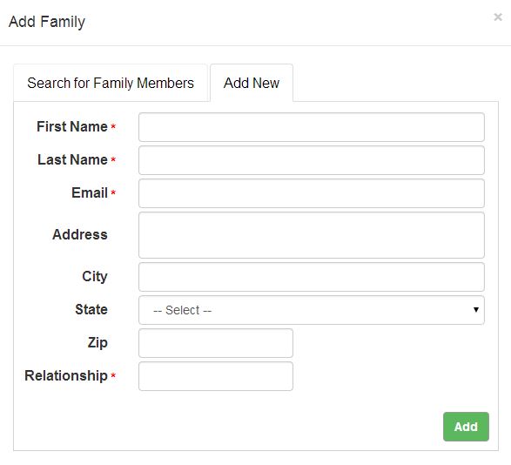
Task: Open the State dropdown
Action: tap(312, 310)
